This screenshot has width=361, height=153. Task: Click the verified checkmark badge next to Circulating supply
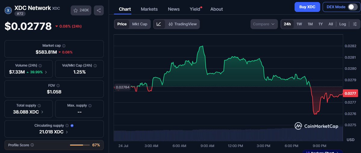pyautogui.click(x=72, y=125)
